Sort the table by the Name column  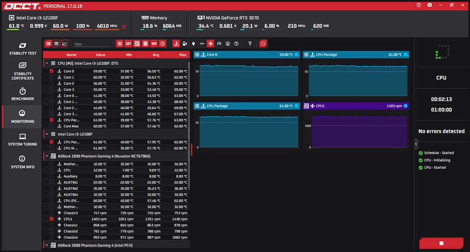(x=71, y=55)
